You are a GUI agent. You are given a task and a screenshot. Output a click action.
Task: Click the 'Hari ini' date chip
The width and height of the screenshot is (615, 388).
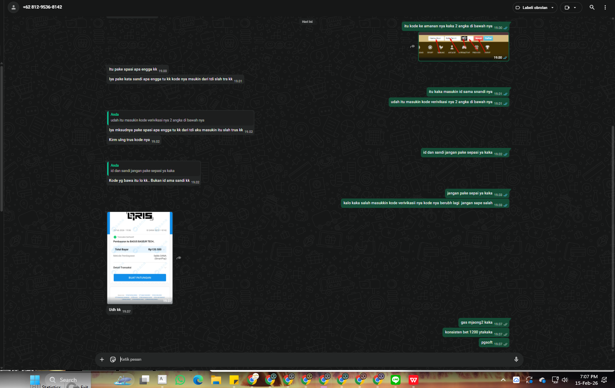tap(307, 22)
